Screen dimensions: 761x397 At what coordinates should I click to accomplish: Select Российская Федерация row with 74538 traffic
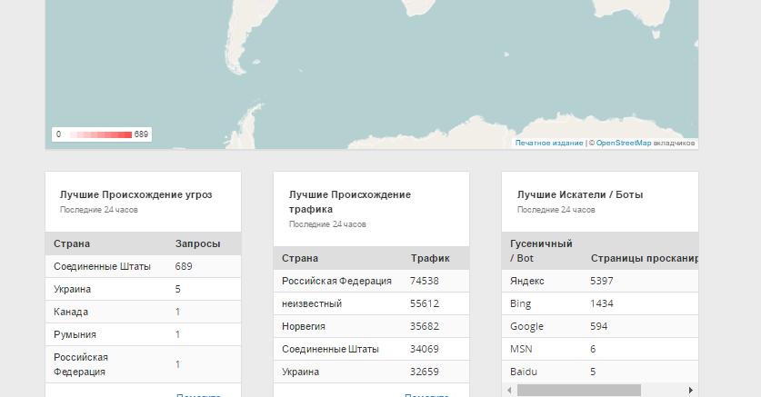point(371,281)
